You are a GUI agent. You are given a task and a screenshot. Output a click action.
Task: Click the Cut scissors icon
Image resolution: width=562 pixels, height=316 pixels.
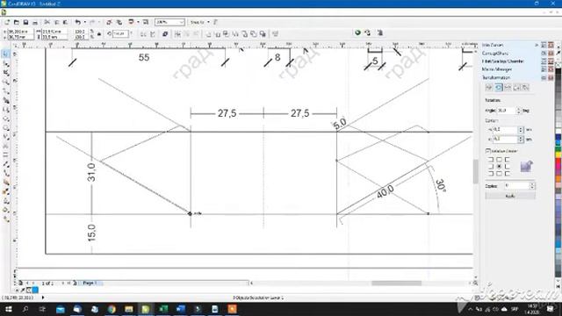(x=47, y=22)
